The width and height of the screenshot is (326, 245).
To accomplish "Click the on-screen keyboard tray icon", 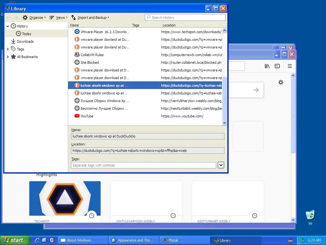I will coord(290,241).
